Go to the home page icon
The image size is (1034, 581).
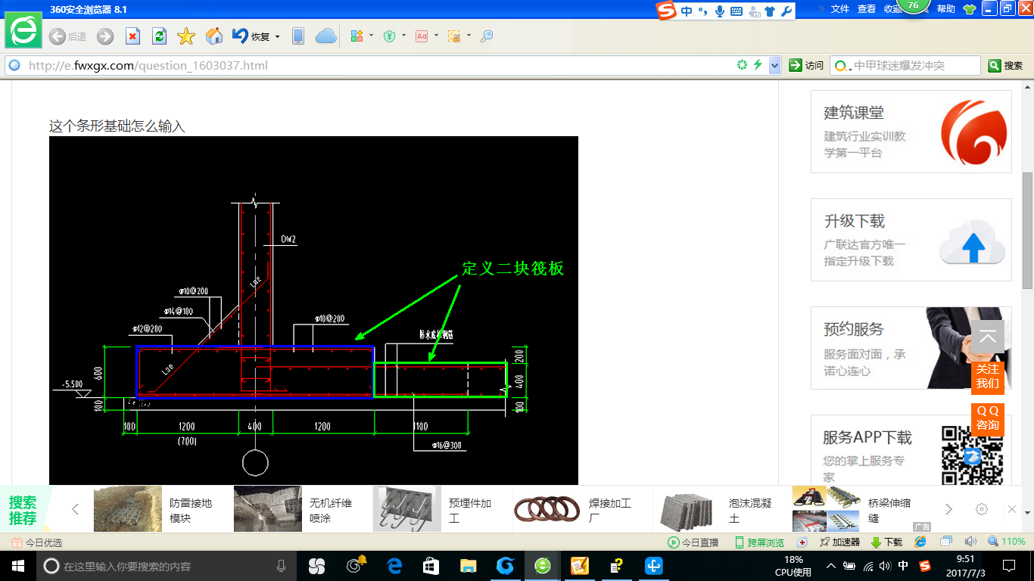click(x=214, y=36)
